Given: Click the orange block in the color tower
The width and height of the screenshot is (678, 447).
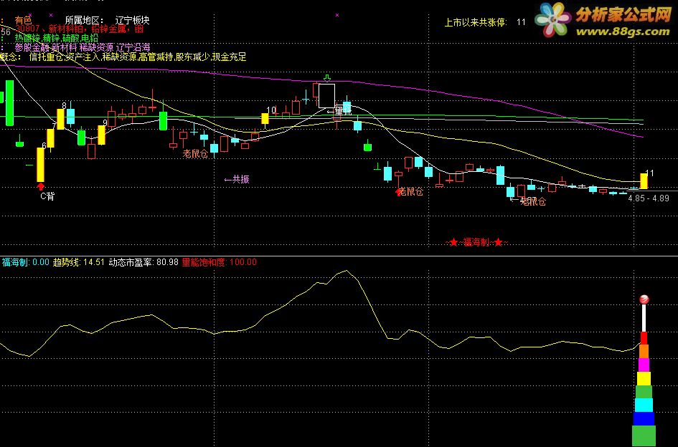Looking at the screenshot, I should pos(644,351).
